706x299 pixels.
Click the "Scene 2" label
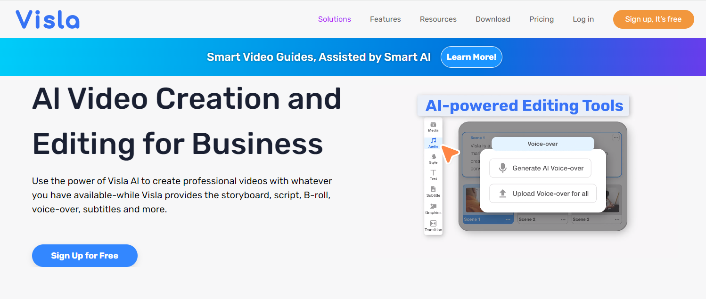pos(527,219)
